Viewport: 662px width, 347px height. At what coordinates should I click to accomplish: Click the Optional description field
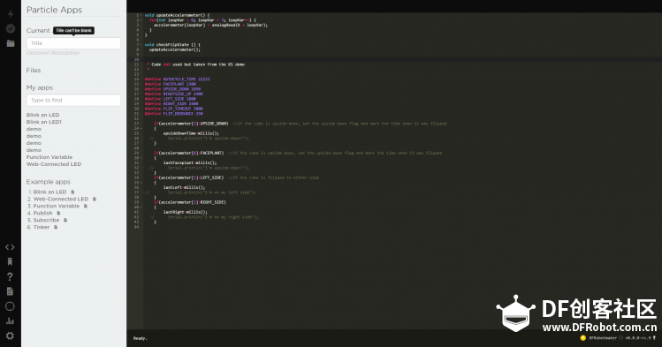click(53, 53)
